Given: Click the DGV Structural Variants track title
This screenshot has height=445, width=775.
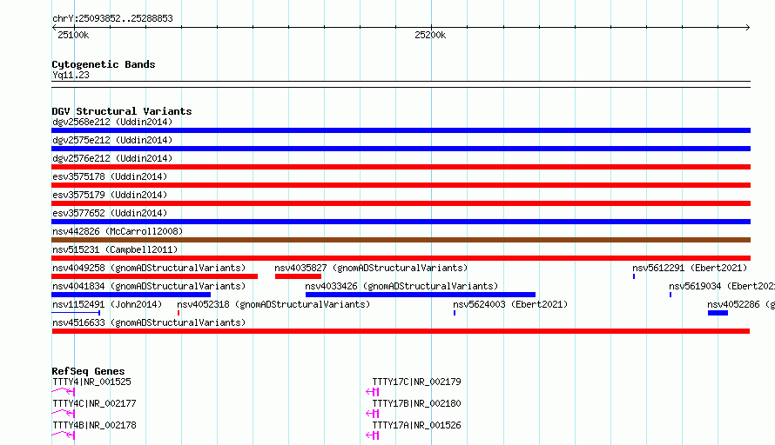Looking at the screenshot, I should [x=122, y=111].
